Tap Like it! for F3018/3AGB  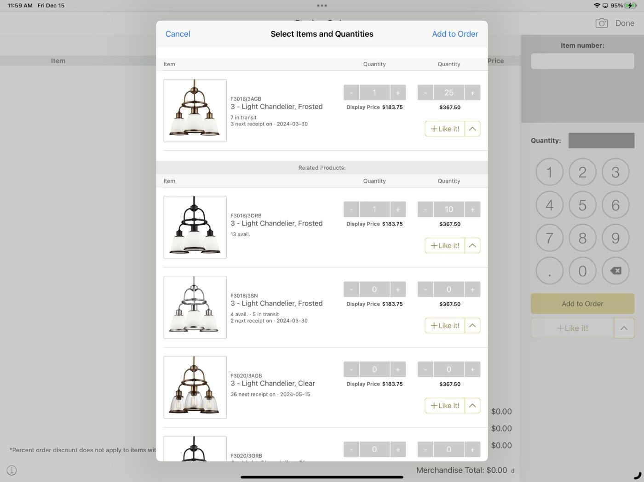[445, 129]
